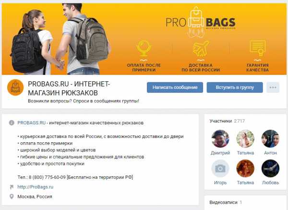Click the location pin icon near Москва
Viewport: 288px width, 210px height.
point(12,197)
